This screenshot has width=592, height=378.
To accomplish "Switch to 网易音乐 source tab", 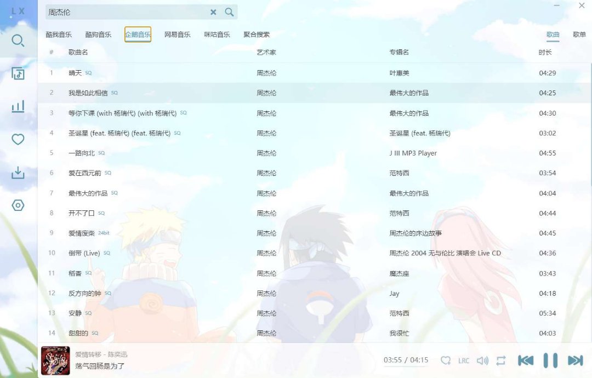I will [178, 35].
